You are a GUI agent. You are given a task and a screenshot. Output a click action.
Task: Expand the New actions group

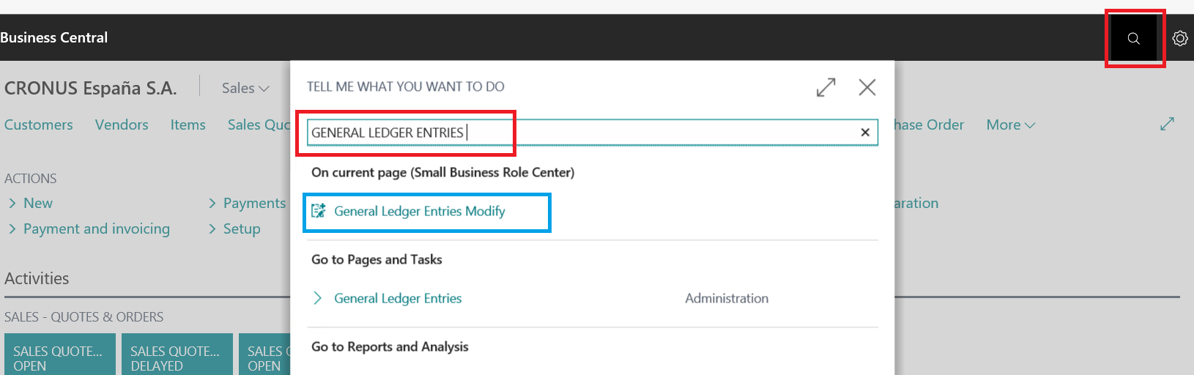pyautogui.click(x=31, y=203)
